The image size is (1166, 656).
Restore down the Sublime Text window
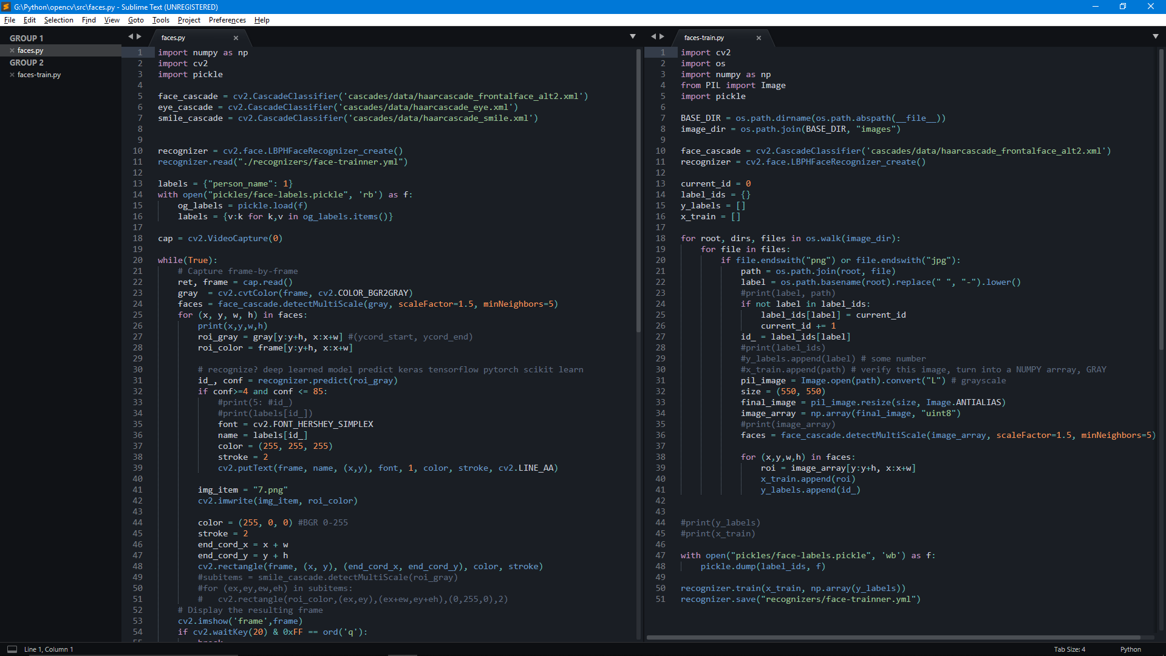click(1123, 7)
